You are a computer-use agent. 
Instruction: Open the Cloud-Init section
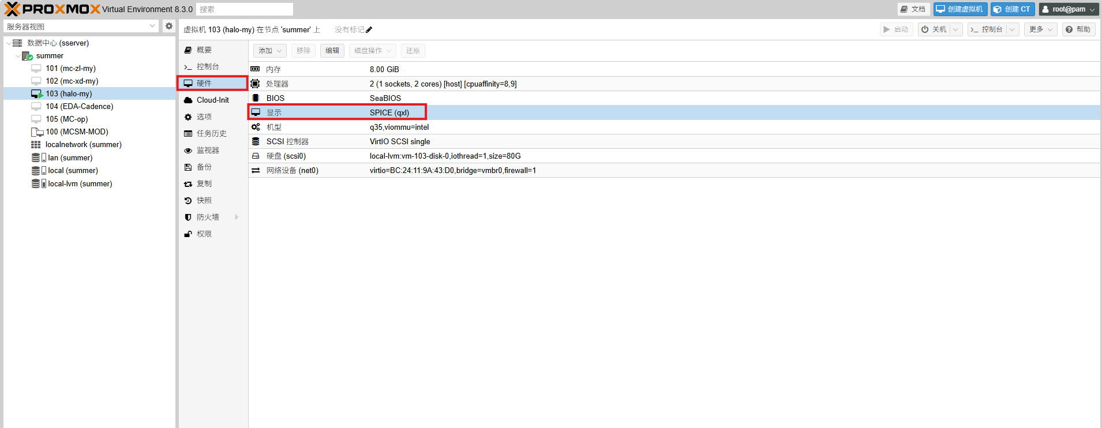[x=212, y=100]
